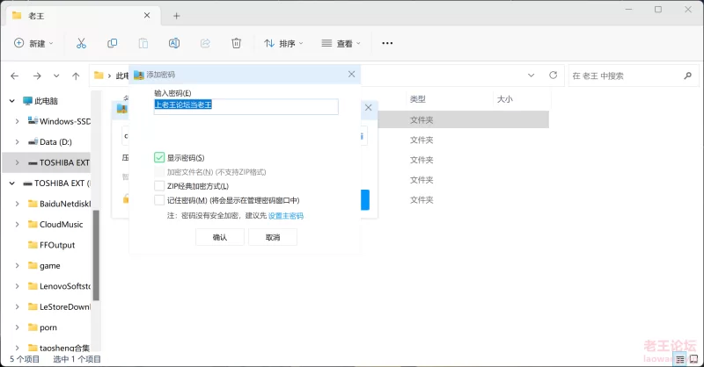704x367 pixels.
Task: Go up one folder level
Action: click(x=76, y=76)
